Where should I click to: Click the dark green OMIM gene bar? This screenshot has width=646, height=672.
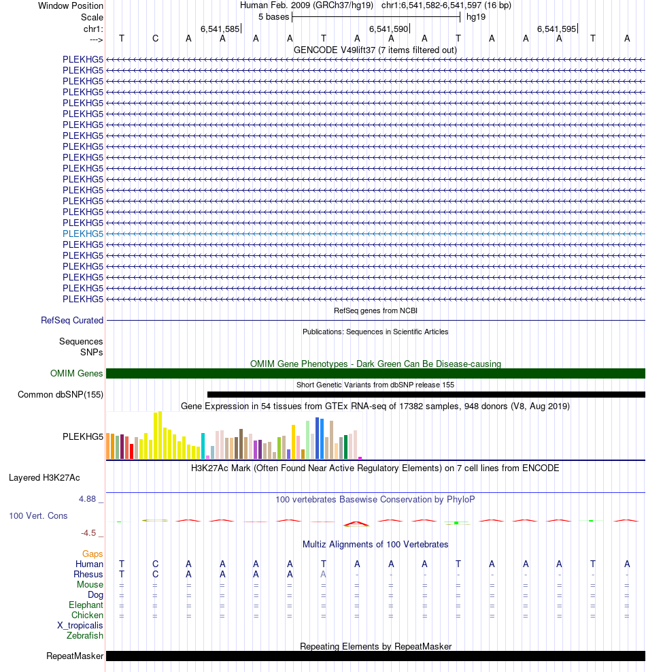375,373
